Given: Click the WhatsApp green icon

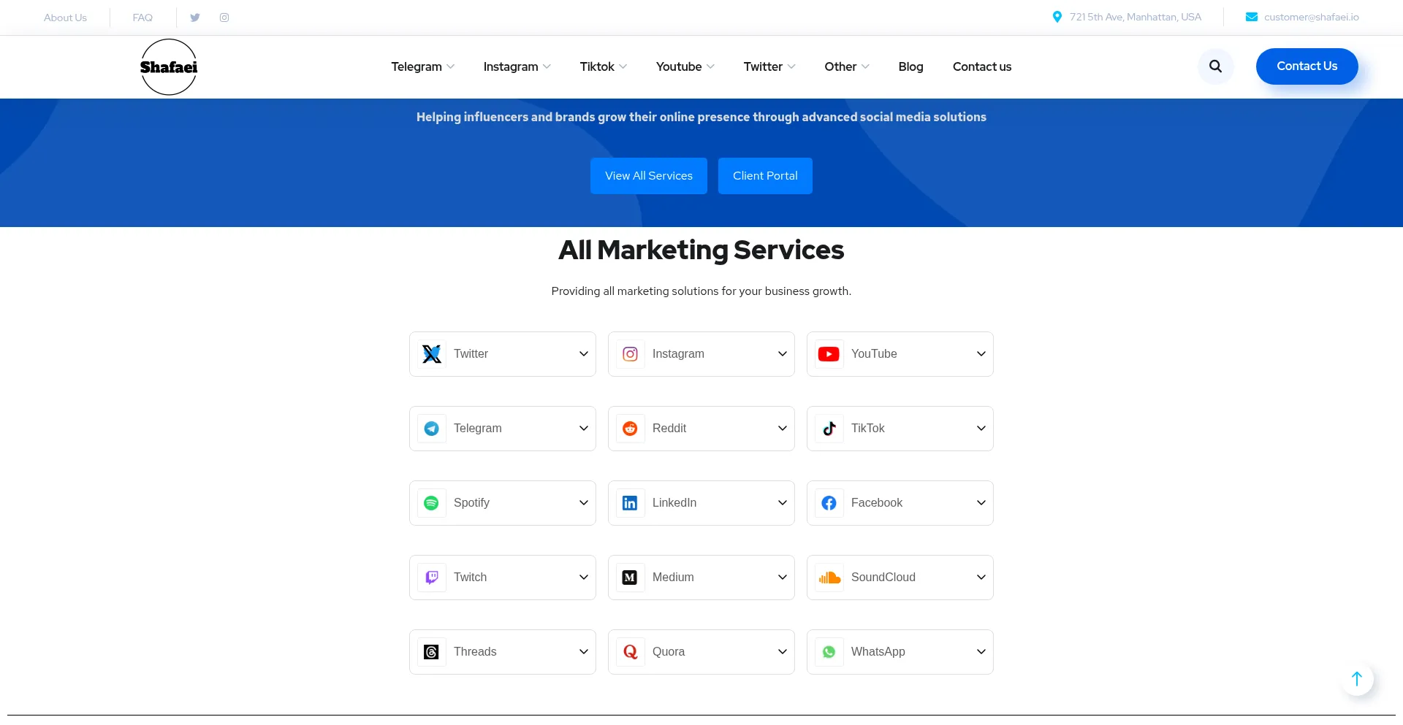Looking at the screenshot, I should pyautogui.click(x=829, y=652).
